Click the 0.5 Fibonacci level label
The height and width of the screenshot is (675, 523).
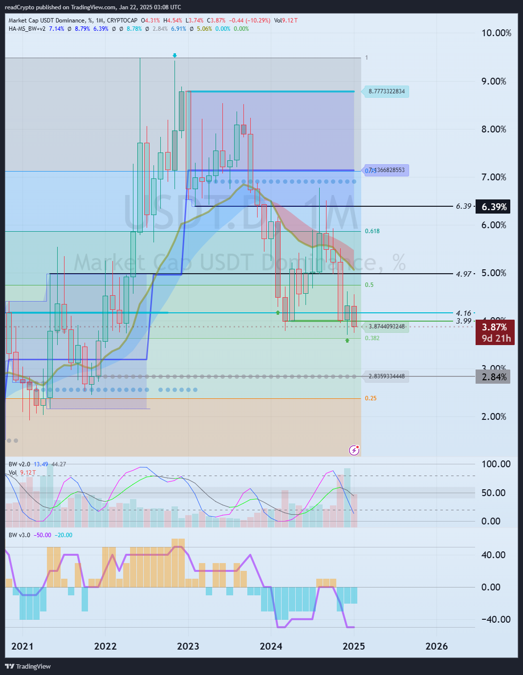(369, 285)
